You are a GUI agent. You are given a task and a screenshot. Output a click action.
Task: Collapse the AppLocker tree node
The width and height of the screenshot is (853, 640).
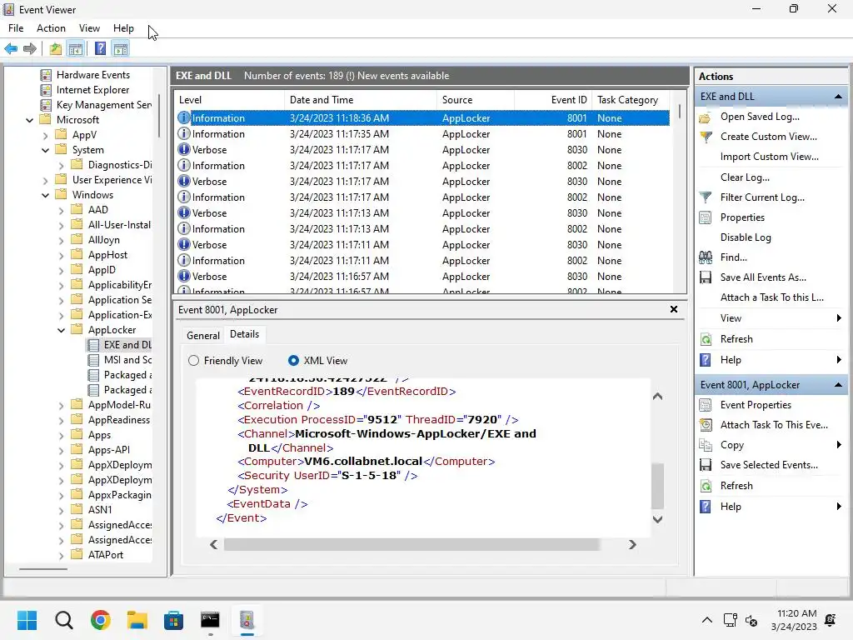(x=62, y=330)
